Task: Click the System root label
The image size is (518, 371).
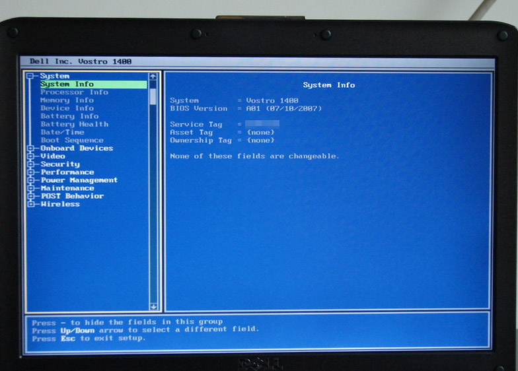Action: click(x=55, y=77)
